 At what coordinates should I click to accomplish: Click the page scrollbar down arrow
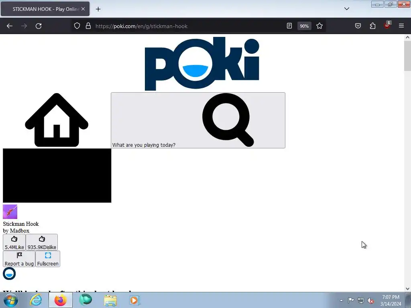click(407, 289)
